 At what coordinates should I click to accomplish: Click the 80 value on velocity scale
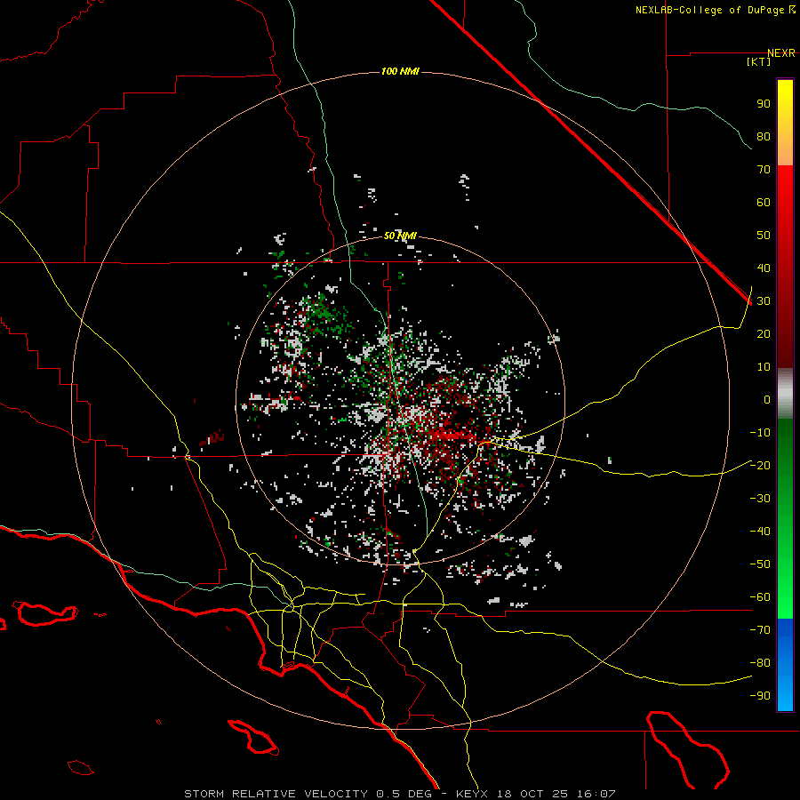764,137
